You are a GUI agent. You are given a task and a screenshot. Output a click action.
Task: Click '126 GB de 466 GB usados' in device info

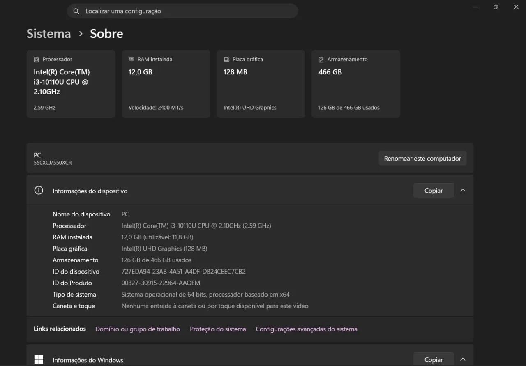coord(157,260)
